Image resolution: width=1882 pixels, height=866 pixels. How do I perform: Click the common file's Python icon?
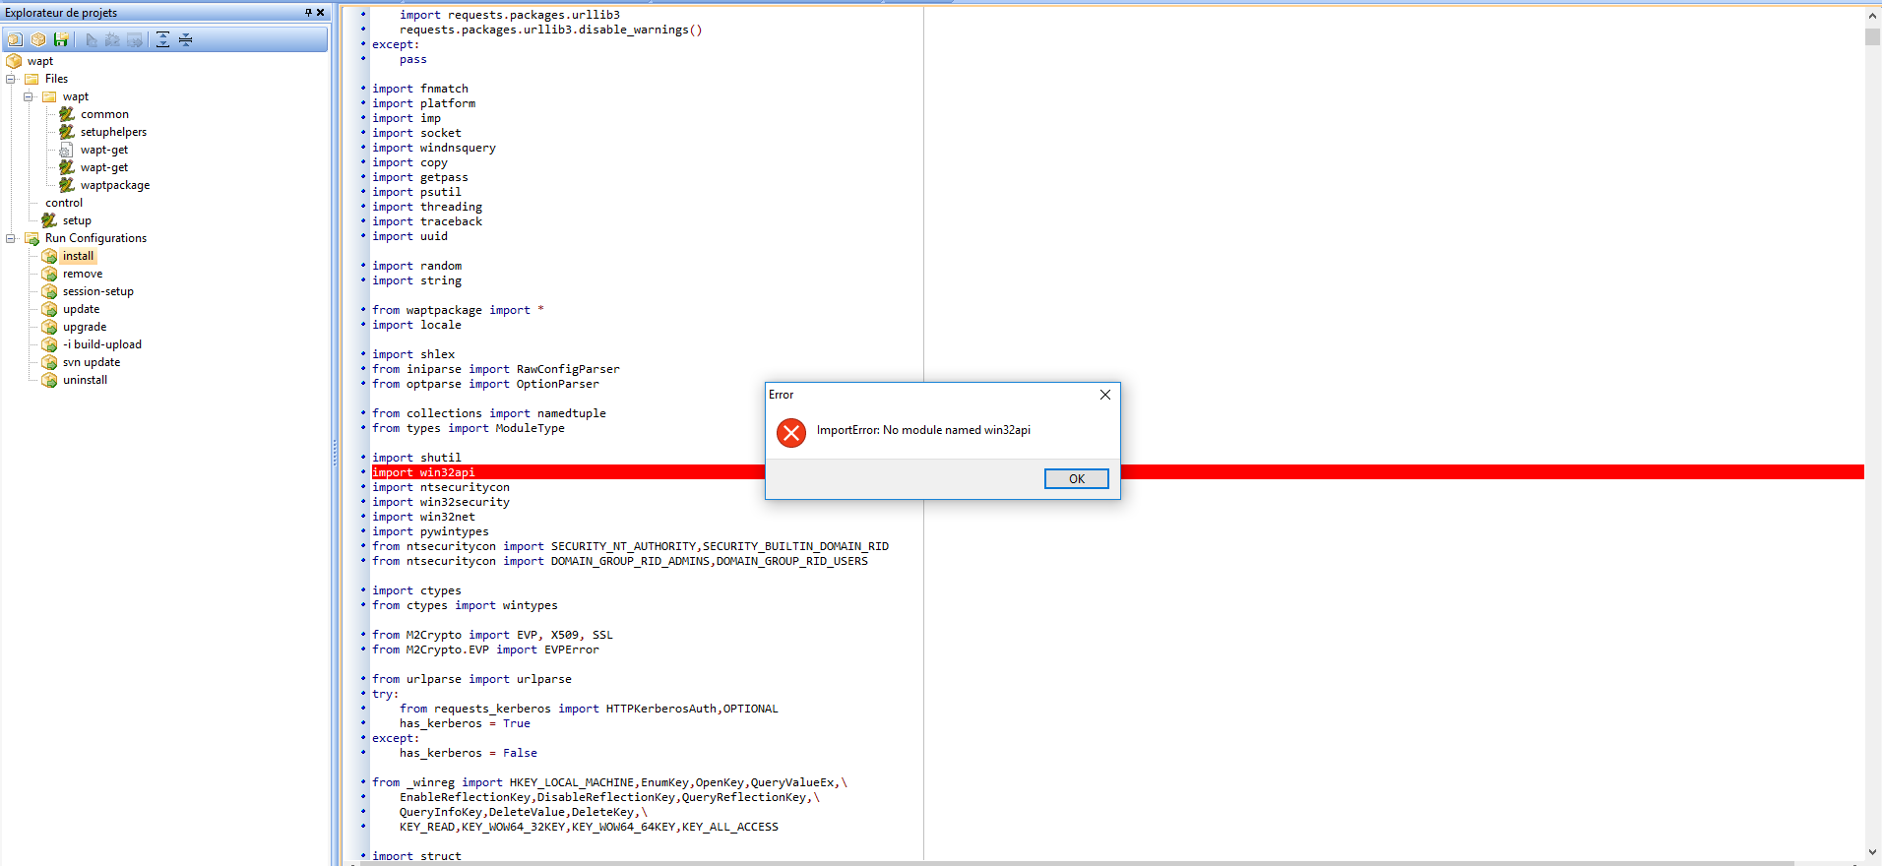pyautogui.click(x=67, y=114)
